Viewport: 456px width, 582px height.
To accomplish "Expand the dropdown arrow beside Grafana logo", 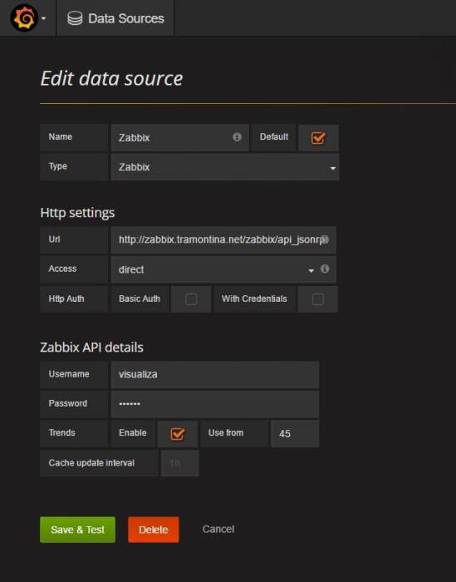I will click(x=44, y=18).
